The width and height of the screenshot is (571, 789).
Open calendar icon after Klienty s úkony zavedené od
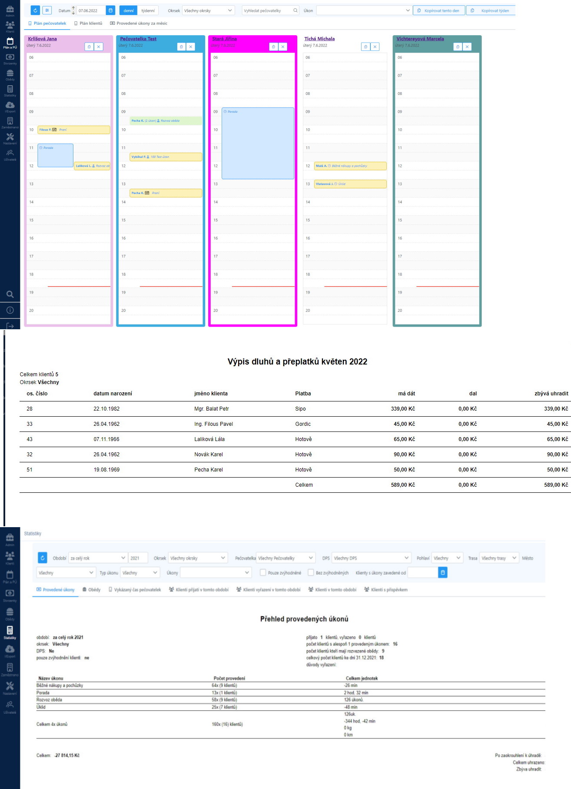(443, 573)
